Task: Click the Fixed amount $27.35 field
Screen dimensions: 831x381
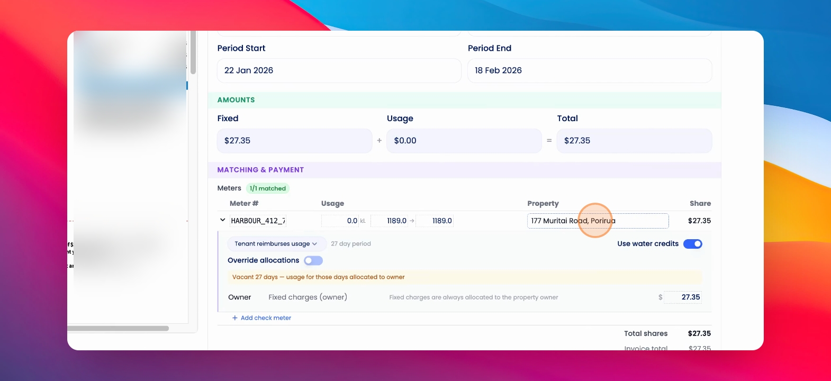Action: click(x=295, y=141)
